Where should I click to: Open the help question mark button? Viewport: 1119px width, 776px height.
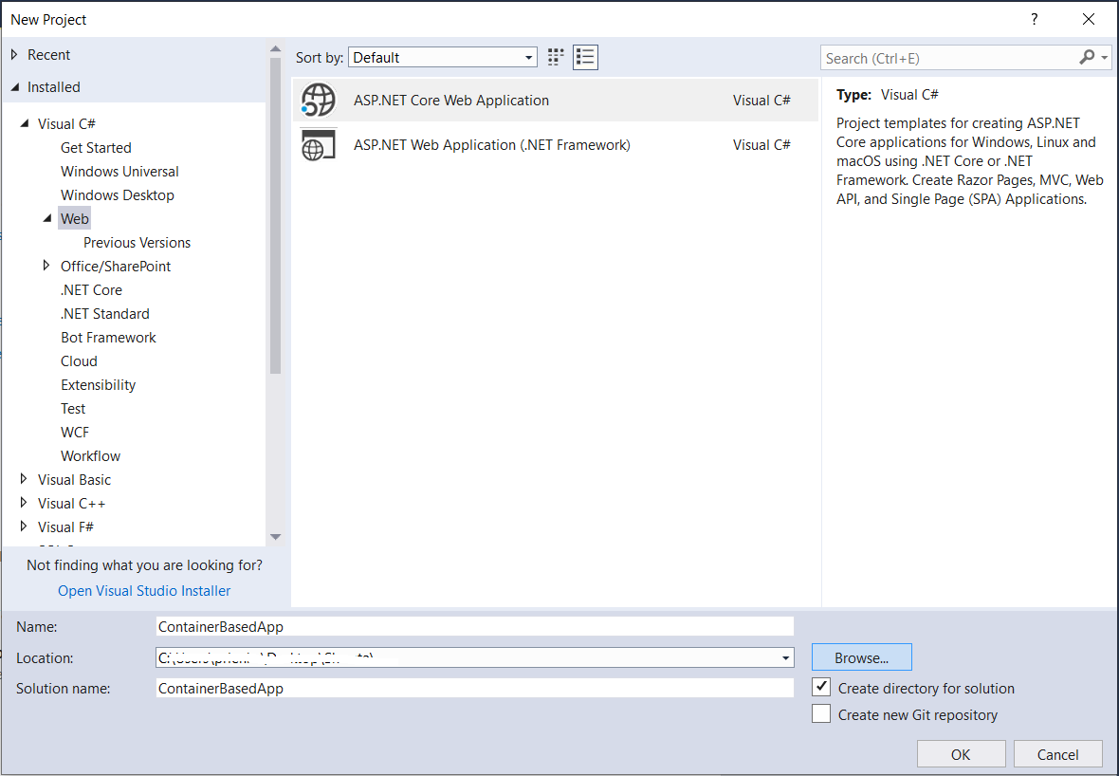[x=1034, y=19]
